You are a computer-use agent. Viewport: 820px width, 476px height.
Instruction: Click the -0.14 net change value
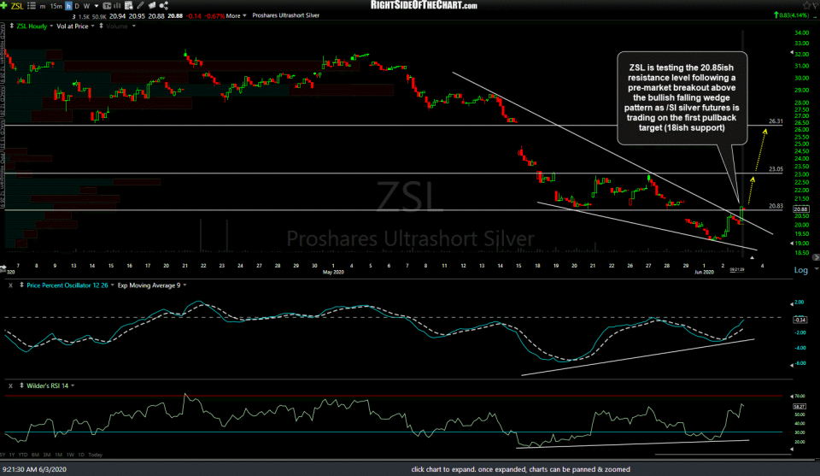click(x=194, y=16)
